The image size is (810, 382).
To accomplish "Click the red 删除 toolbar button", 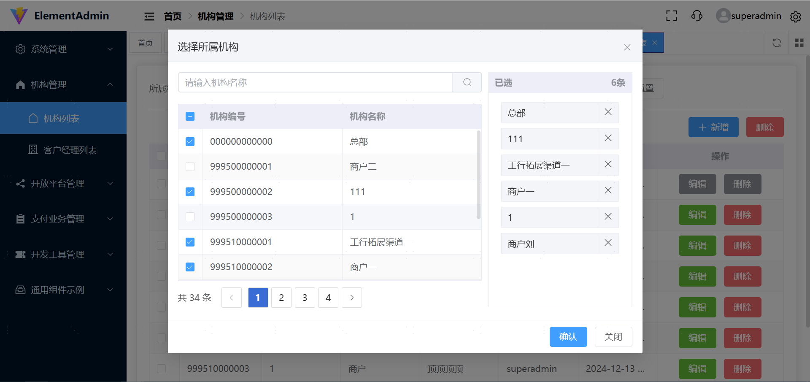I will (765, 127).
